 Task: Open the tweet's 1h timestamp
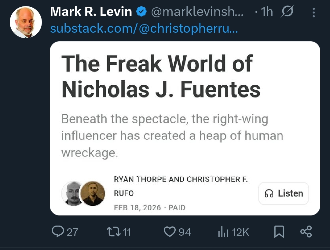pyautogui.click(x=267, y=12)
